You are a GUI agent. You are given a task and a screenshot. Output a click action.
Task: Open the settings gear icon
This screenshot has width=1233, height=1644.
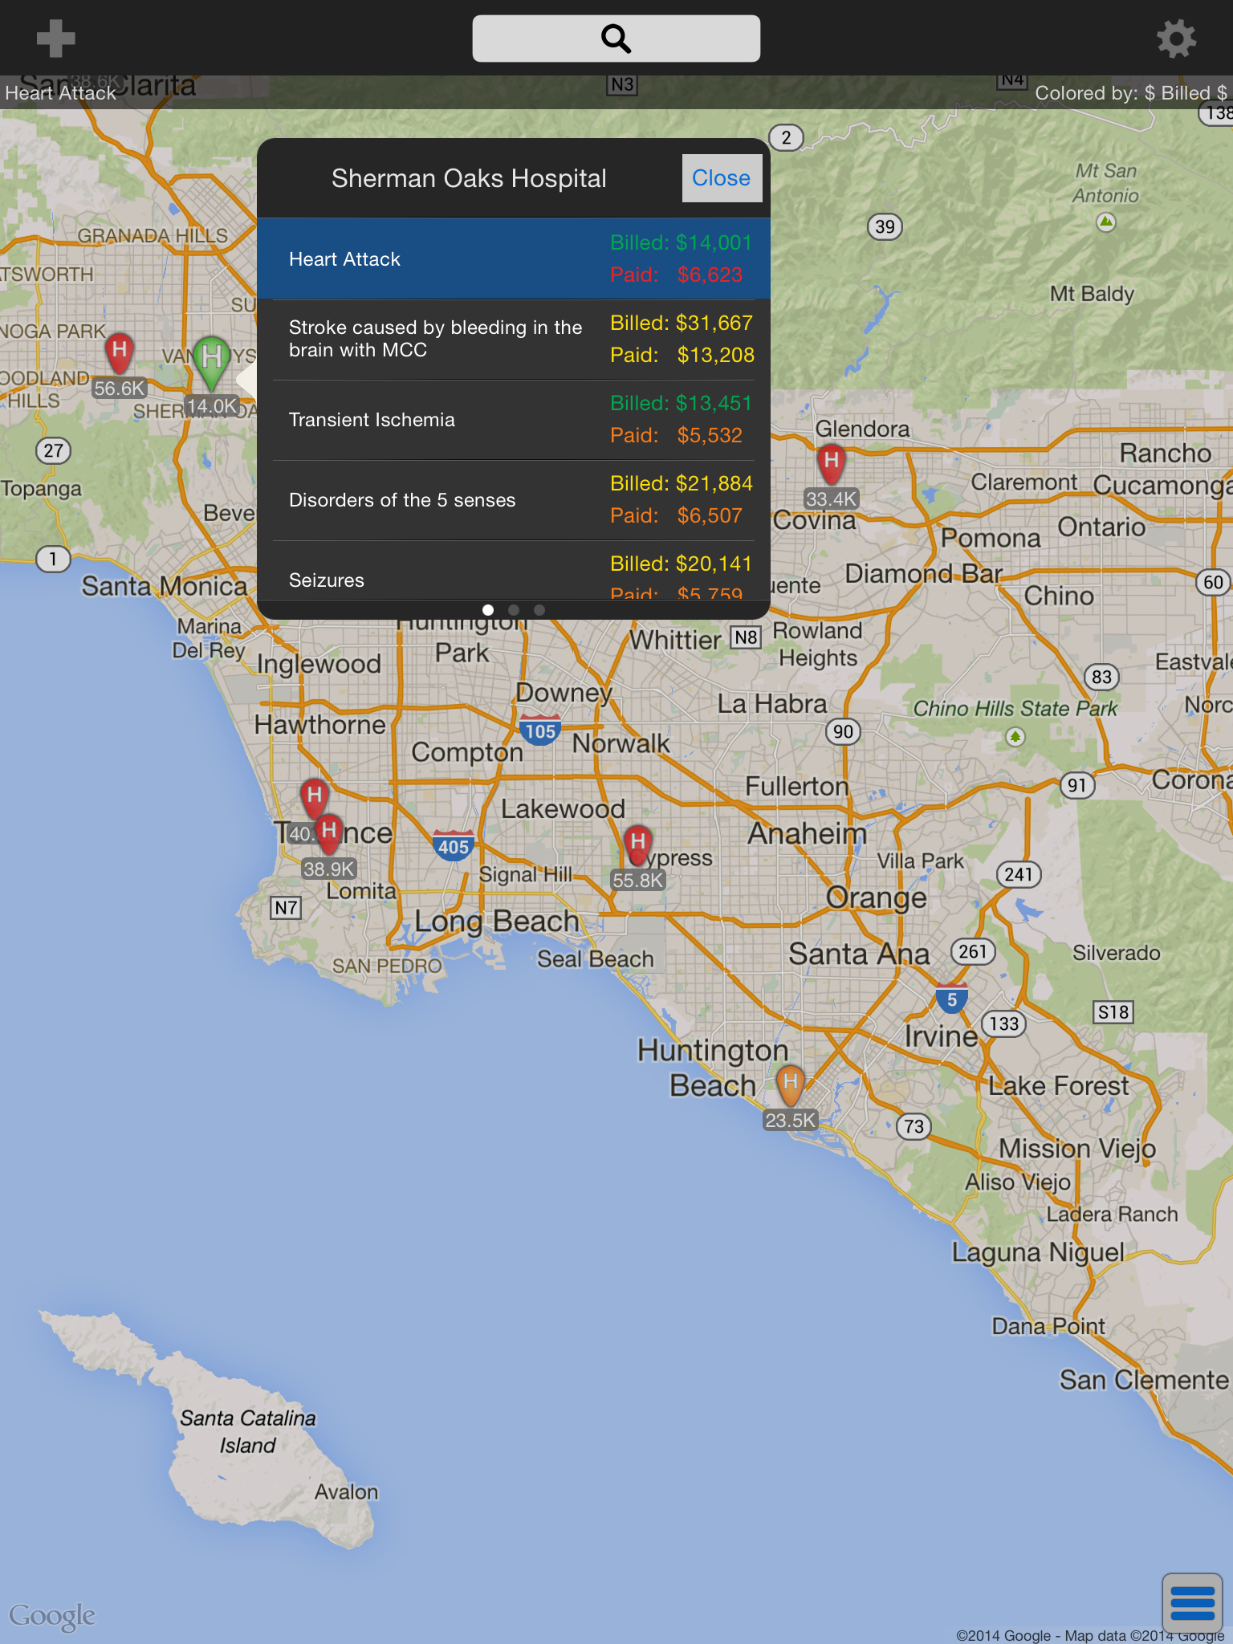(x=1176, y=39)
